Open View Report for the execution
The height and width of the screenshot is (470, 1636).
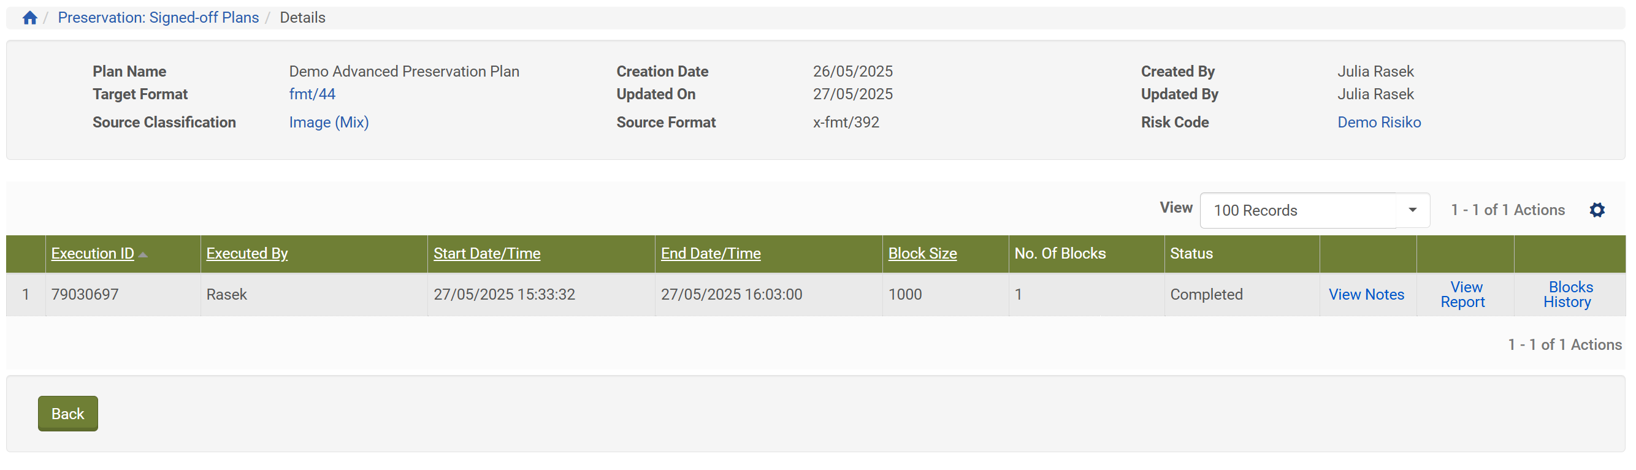click(x=1463, y=294)
